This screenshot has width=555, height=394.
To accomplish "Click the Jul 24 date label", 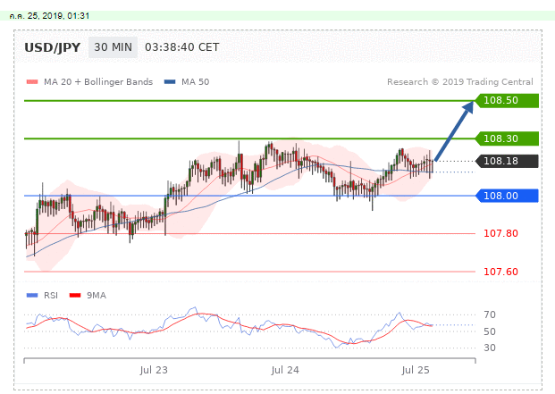I will [x=285, y=370].
